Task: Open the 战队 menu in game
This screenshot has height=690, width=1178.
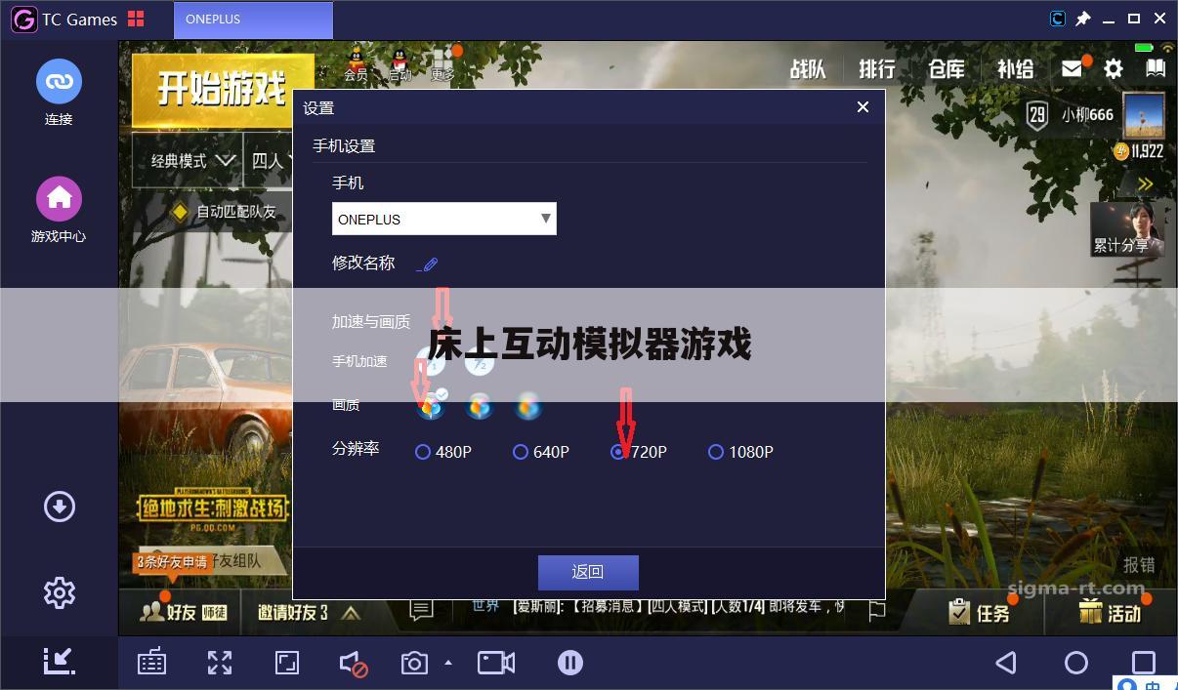Action: click(808, 68)
